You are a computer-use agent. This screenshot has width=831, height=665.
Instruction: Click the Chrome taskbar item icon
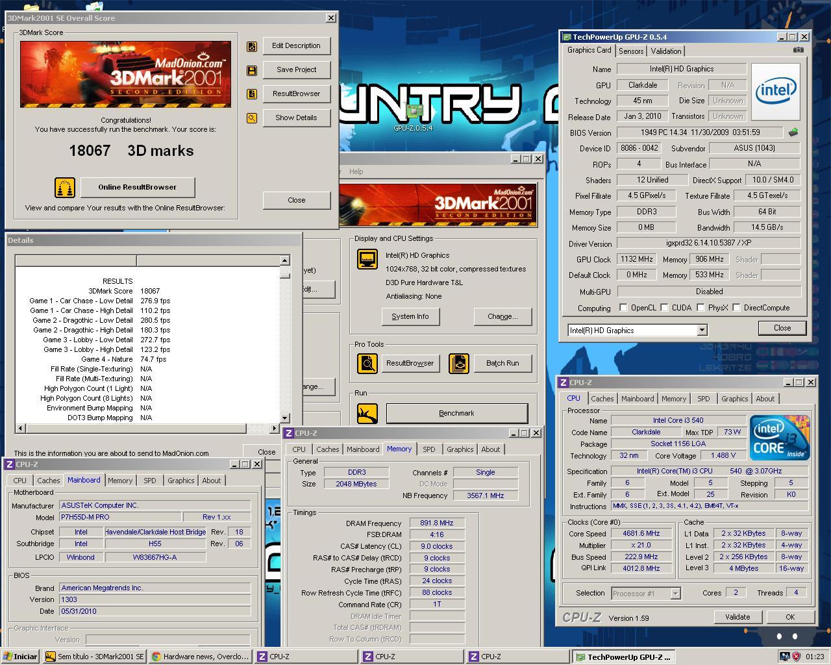click(156, 657)
